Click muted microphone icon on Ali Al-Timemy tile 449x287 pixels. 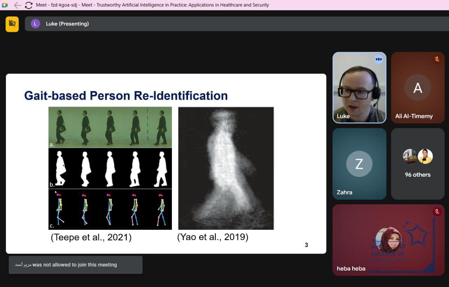coord(437,59)
